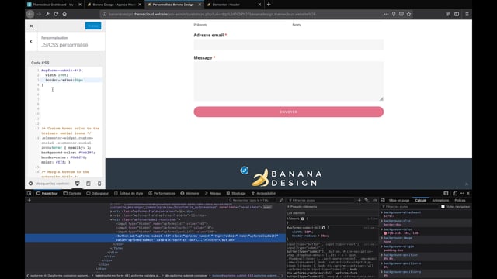Add a new node in the inspector
The height and width of the screenshot is (279, 497).
[30, 200]
